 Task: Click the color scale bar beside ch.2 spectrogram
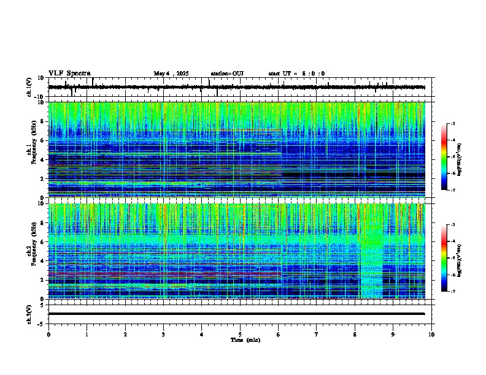click(444, 258)
